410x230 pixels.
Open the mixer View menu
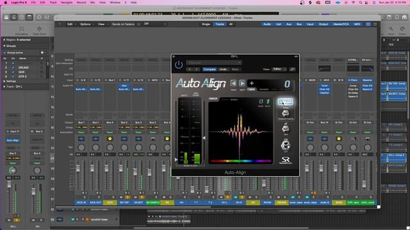pos(101,24)
